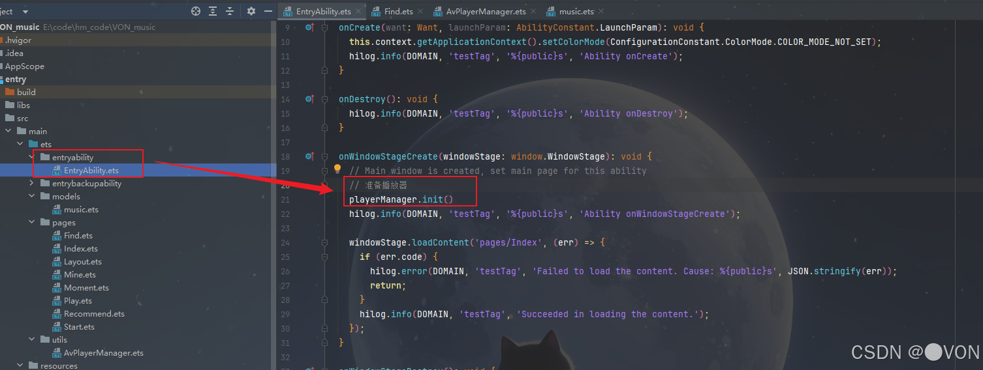Fold the onDestroy method at line 14
Viewport: 983px width, 370px height.
click(324, 99)
